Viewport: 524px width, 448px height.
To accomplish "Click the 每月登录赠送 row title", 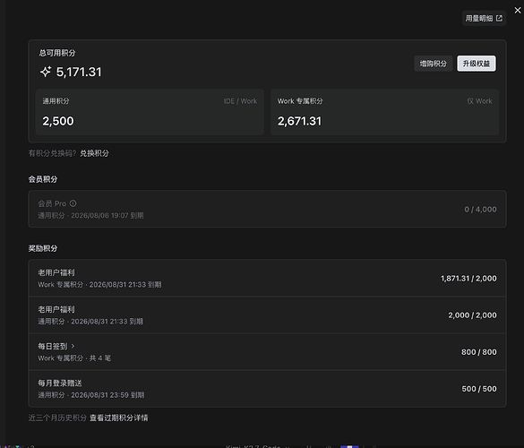I will (60, 383).
